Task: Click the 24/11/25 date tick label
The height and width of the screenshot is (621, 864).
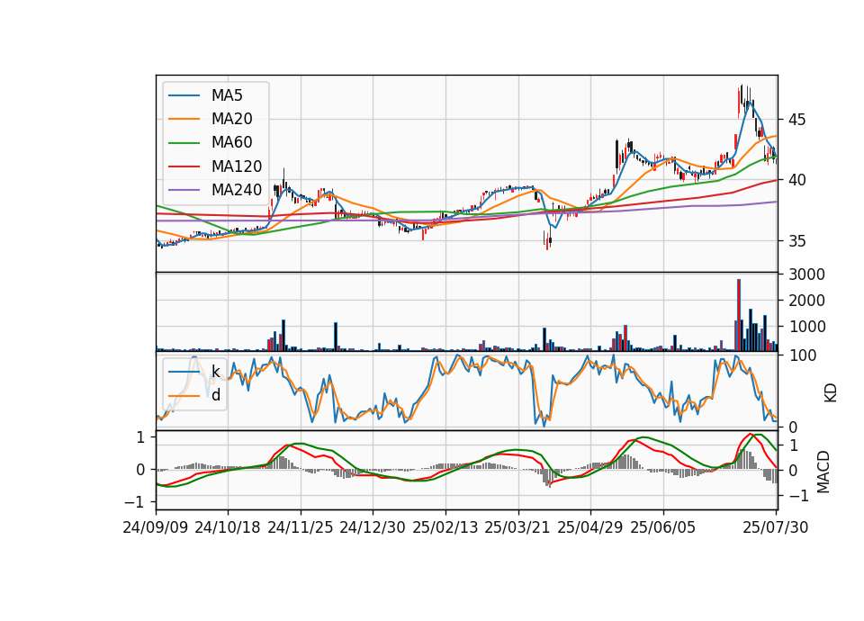Action: pyautogui.click(x=301, y=527)
